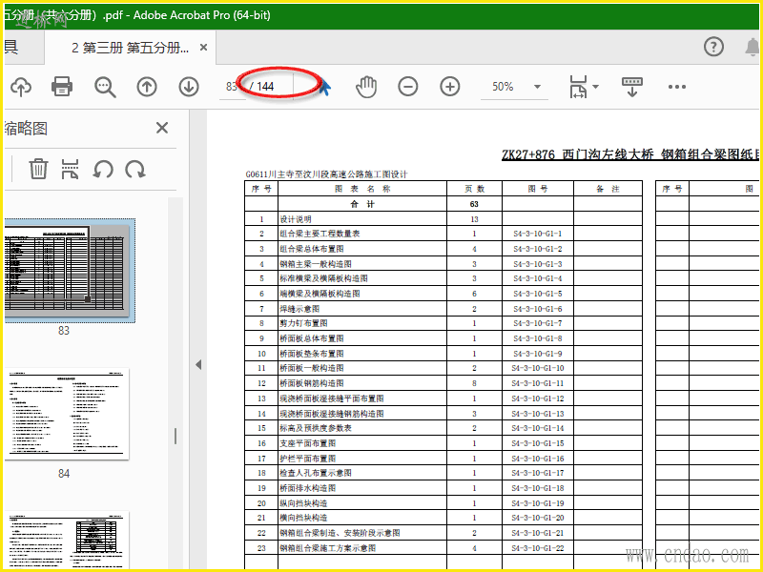
Task: Close the thumbnails panel
Action: point(162,128)
